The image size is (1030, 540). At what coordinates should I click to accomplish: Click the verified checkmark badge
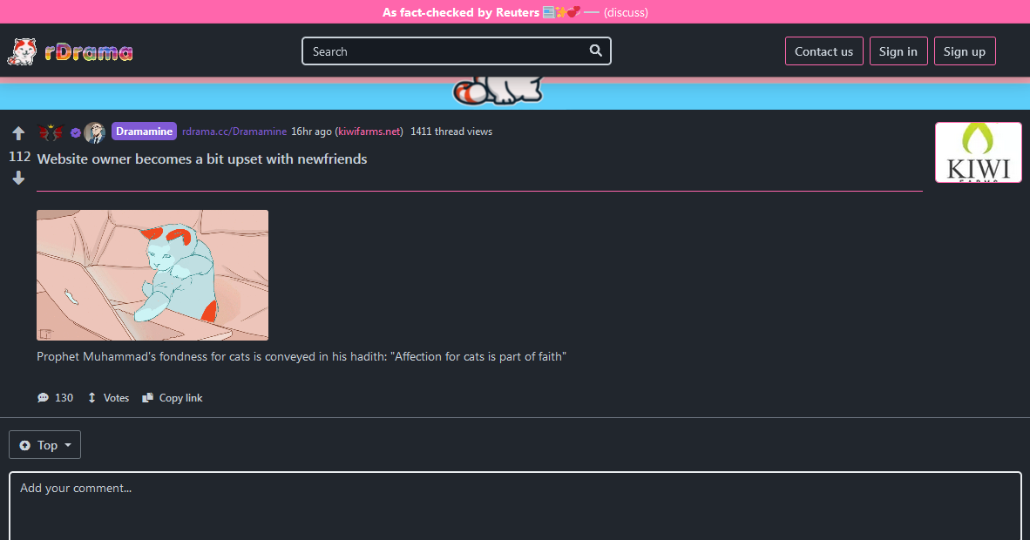[76, 132]
